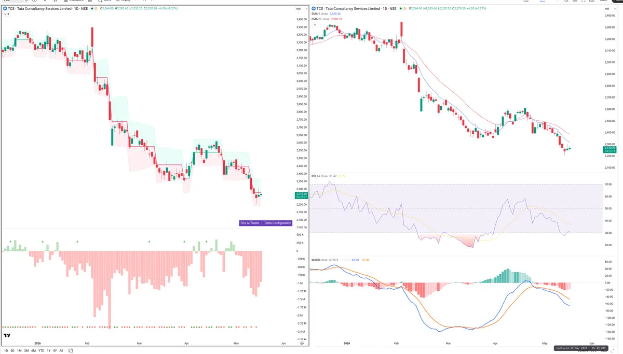This screenshot has width=623, height=354.
Task: Click the 3,400.00 label on right price axis
Action: 610,16
